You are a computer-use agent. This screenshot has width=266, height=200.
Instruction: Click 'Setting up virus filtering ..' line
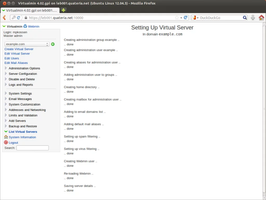click(82, 149)
